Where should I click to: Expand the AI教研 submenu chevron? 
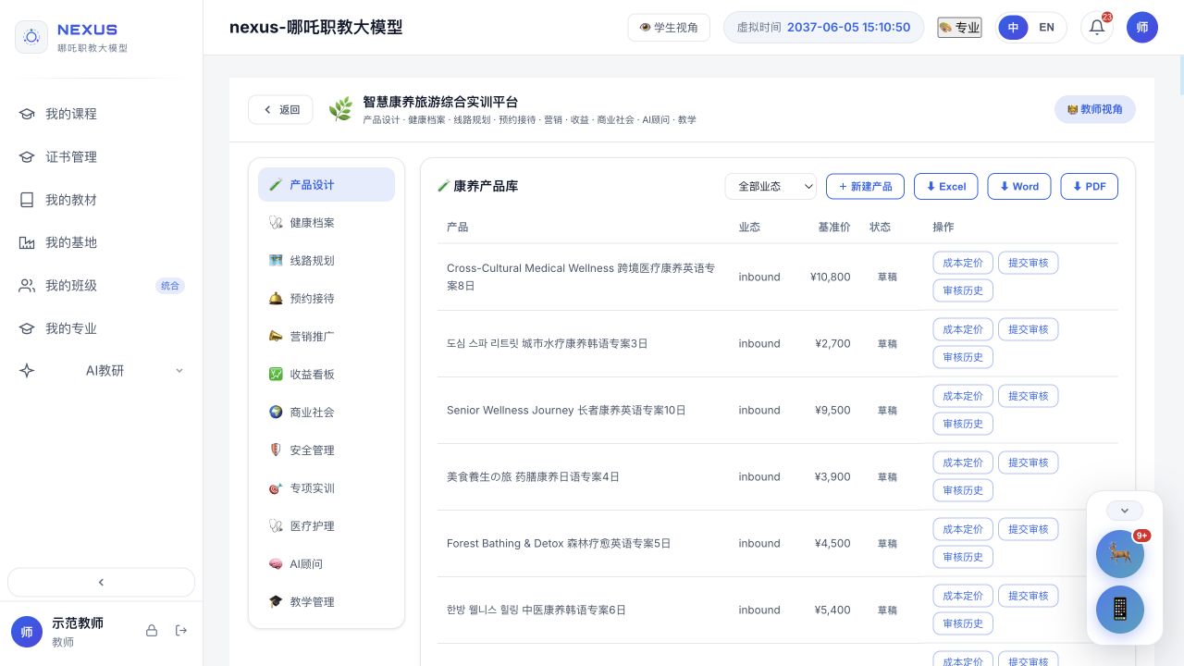(x=179, y=371)
